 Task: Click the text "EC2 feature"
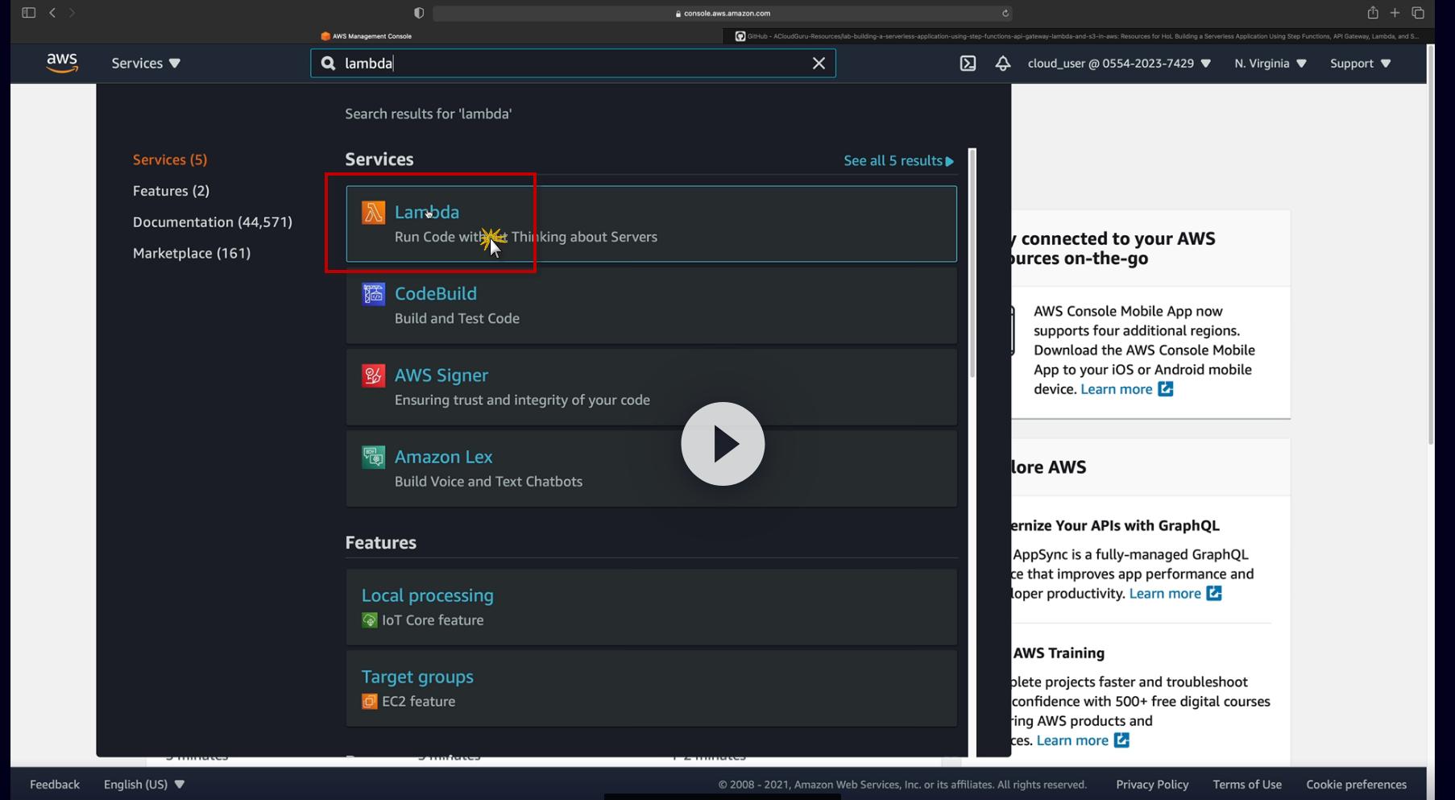point(418,702)
